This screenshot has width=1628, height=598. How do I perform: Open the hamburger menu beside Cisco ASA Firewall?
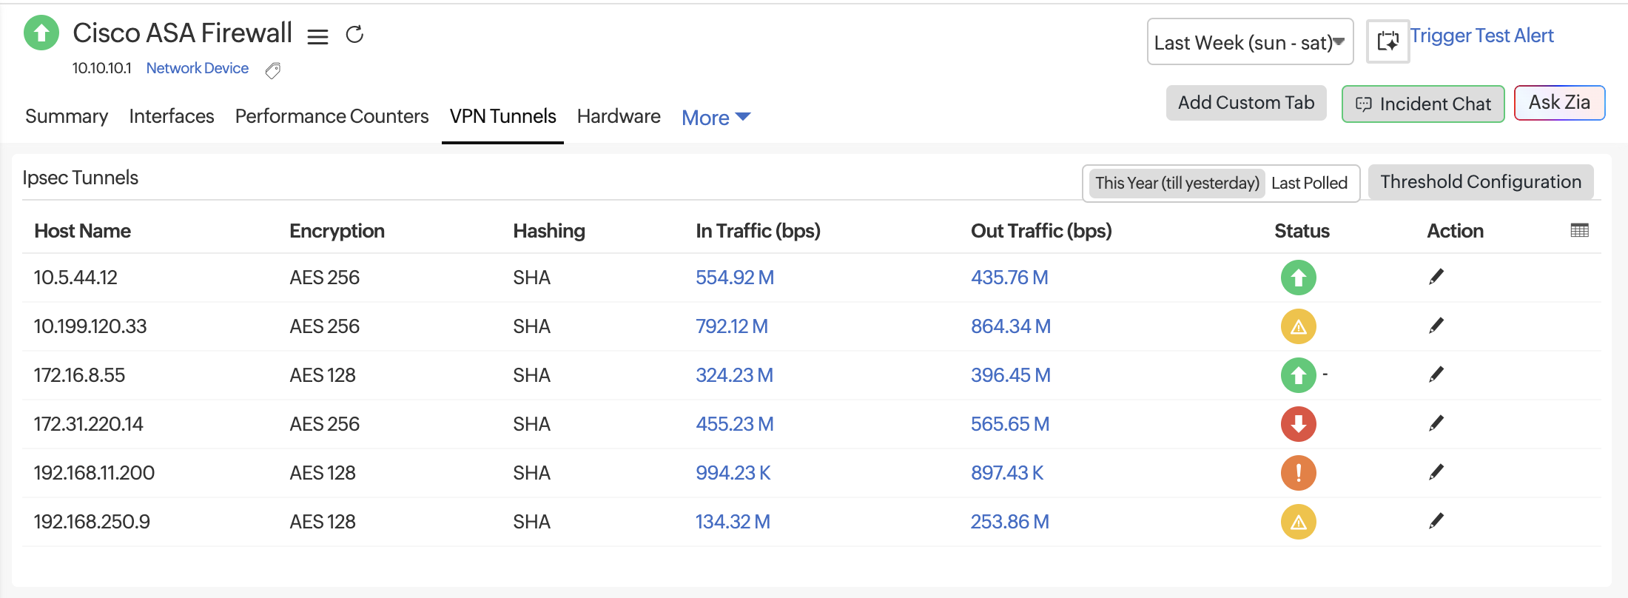click(x=317, y=36)
